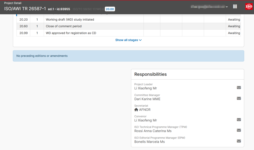
Task: Send email to Bonells Marcela
Action: [239, 141]
